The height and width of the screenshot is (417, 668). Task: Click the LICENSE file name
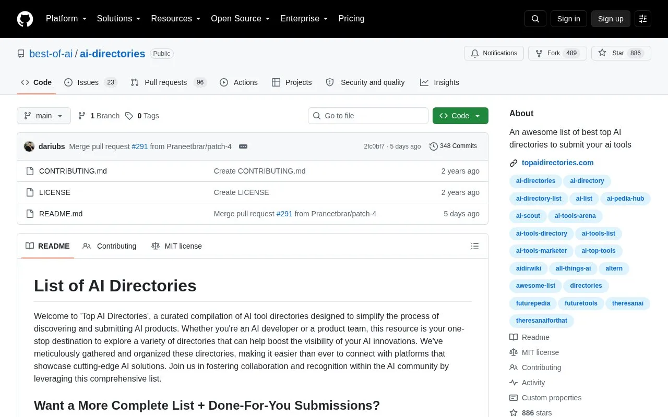click(55, 192)
